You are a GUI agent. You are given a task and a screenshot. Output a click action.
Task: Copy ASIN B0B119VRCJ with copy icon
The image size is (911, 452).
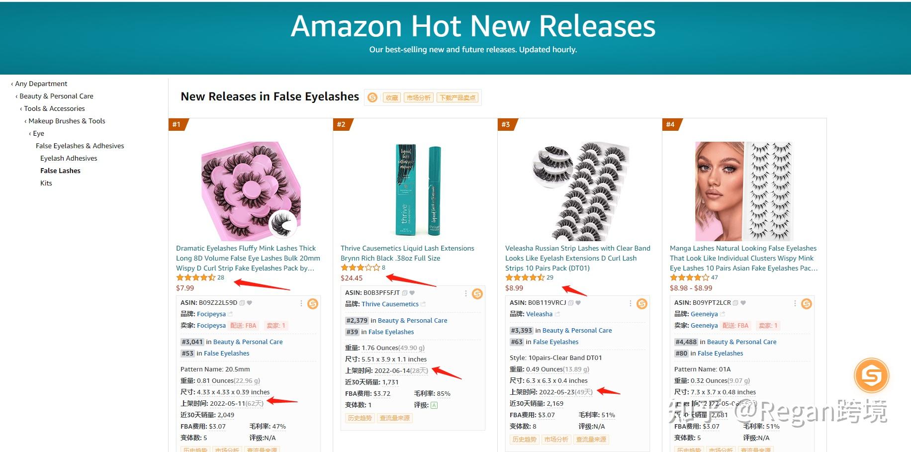tap(571, 302)
